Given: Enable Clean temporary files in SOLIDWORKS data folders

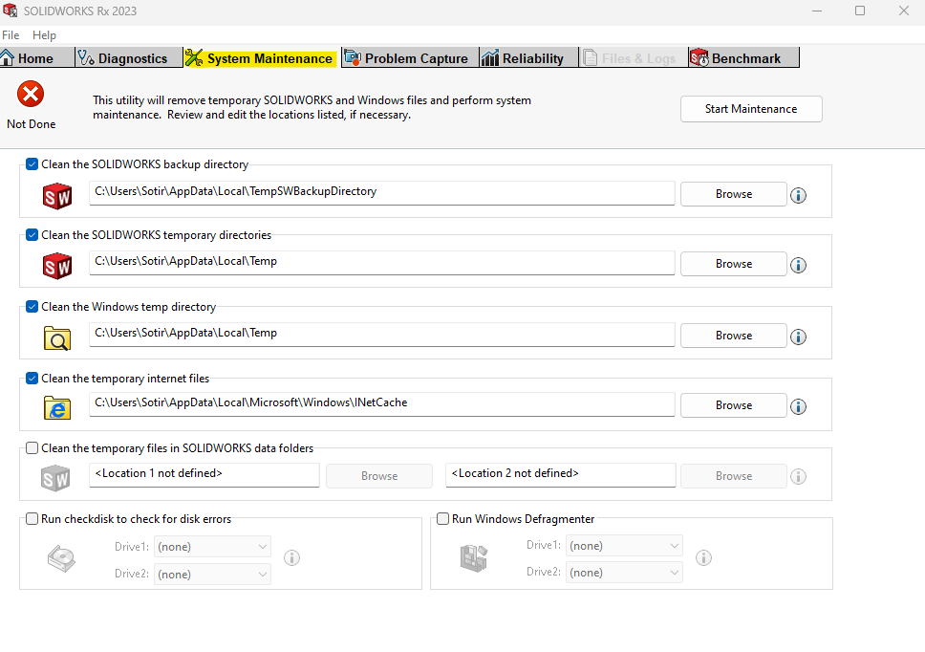Looking at the screenshot, I should click(x=32, y=447).
